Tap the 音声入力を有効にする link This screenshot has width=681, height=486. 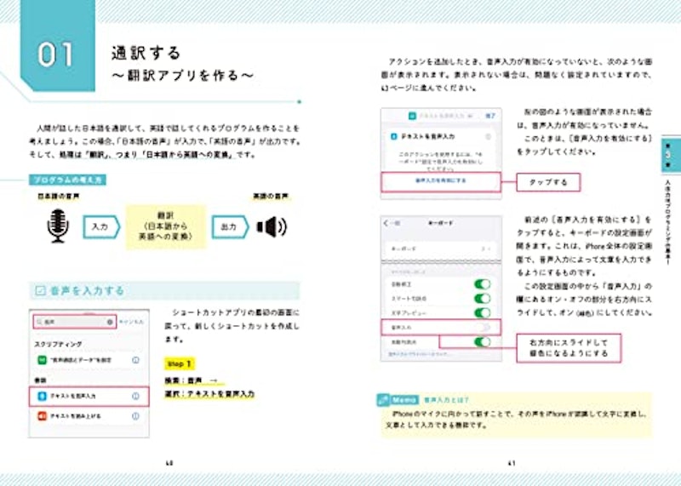[x=440, y=180]
